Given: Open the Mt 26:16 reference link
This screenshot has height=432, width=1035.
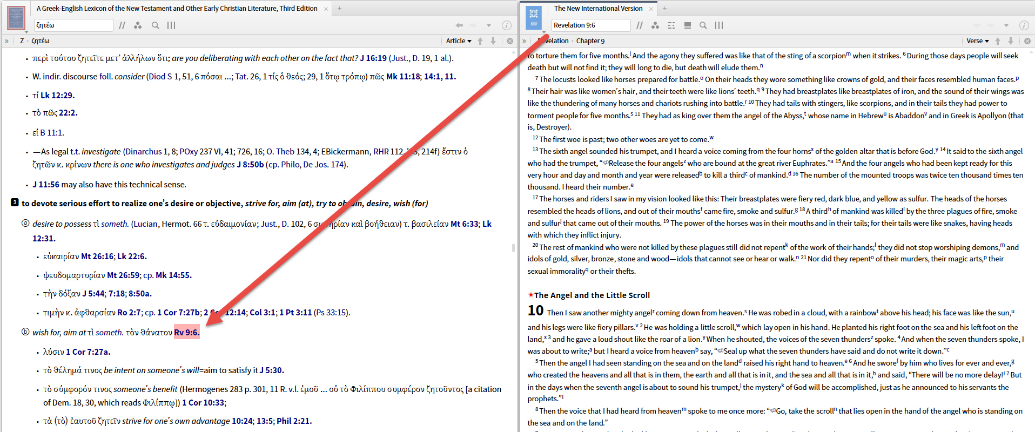Looking at the screenshot, I should (97, 256).
